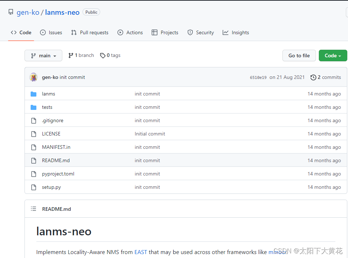Switch to the Code tab
The width and height of the screenshot is (348, 258).
21,32
